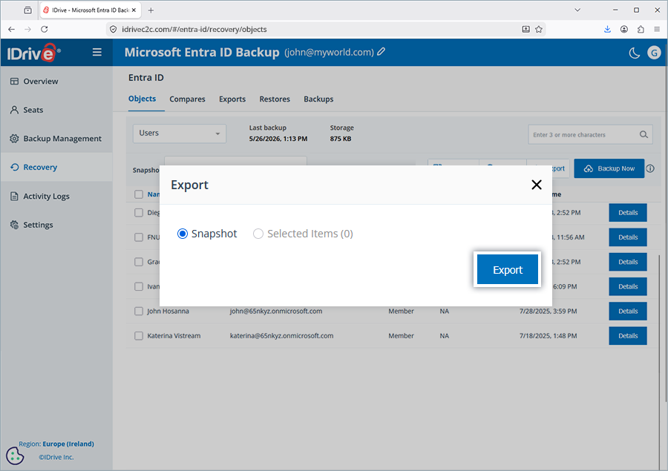Open Details for John Hosanna
Viewport: 668px width, 471px height.
pyautogui.click(x=627, y=312)
